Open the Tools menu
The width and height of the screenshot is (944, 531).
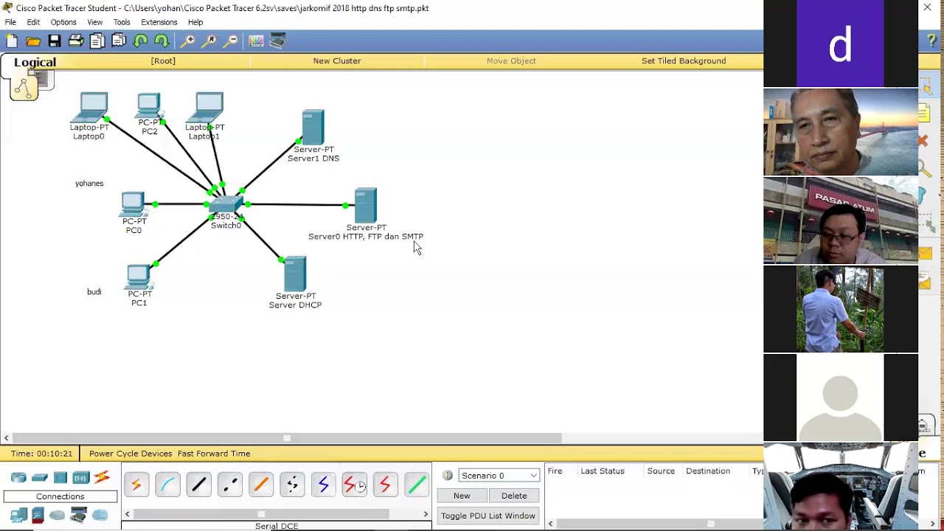[122, 22]
